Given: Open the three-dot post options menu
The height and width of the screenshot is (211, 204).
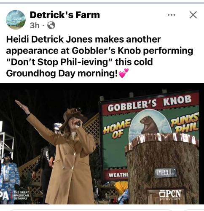Looking at the screenshot, I should click(x=172, y=15).
